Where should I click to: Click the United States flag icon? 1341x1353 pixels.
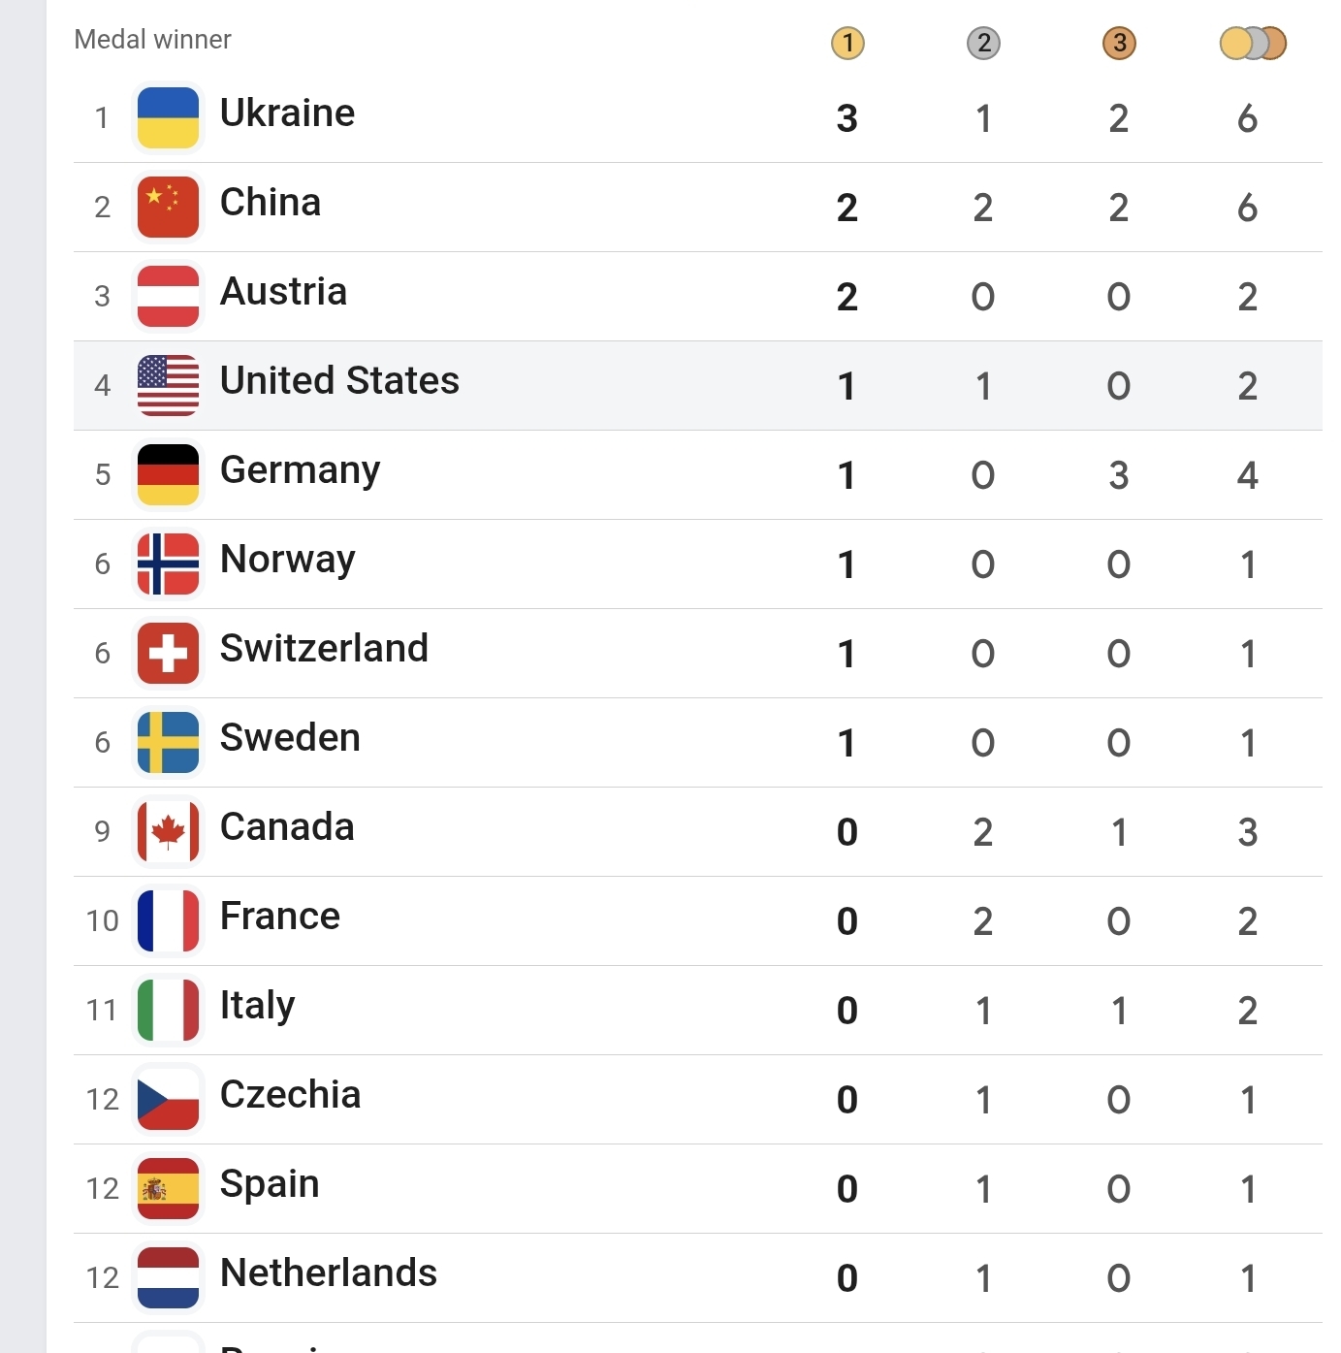(x=169, y=385)
